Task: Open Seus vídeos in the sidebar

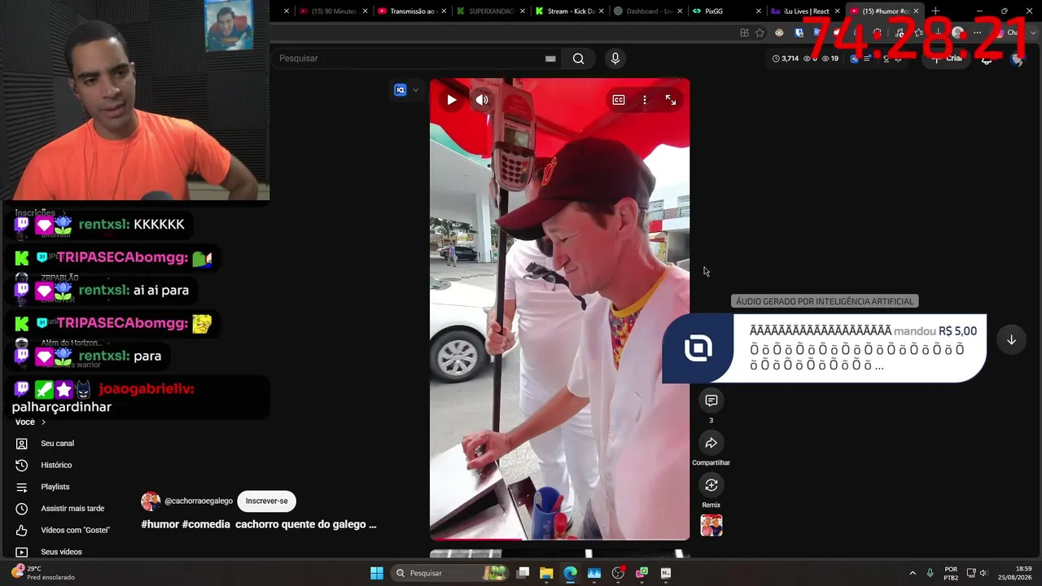Action: [61, 552]
